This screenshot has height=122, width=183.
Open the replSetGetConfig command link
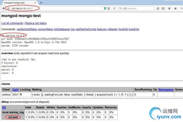[86, 29]
